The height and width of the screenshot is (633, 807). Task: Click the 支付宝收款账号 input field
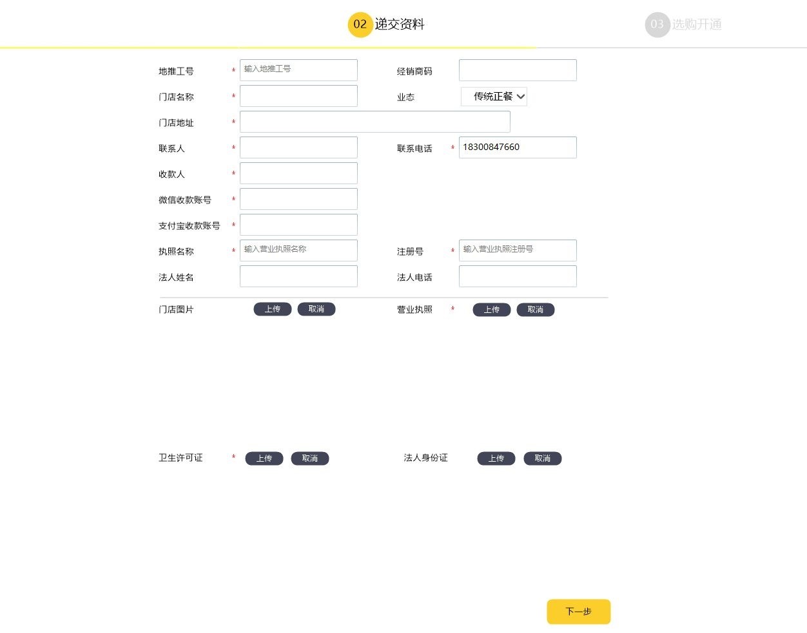pyautogui.click(x=298, y=225)
